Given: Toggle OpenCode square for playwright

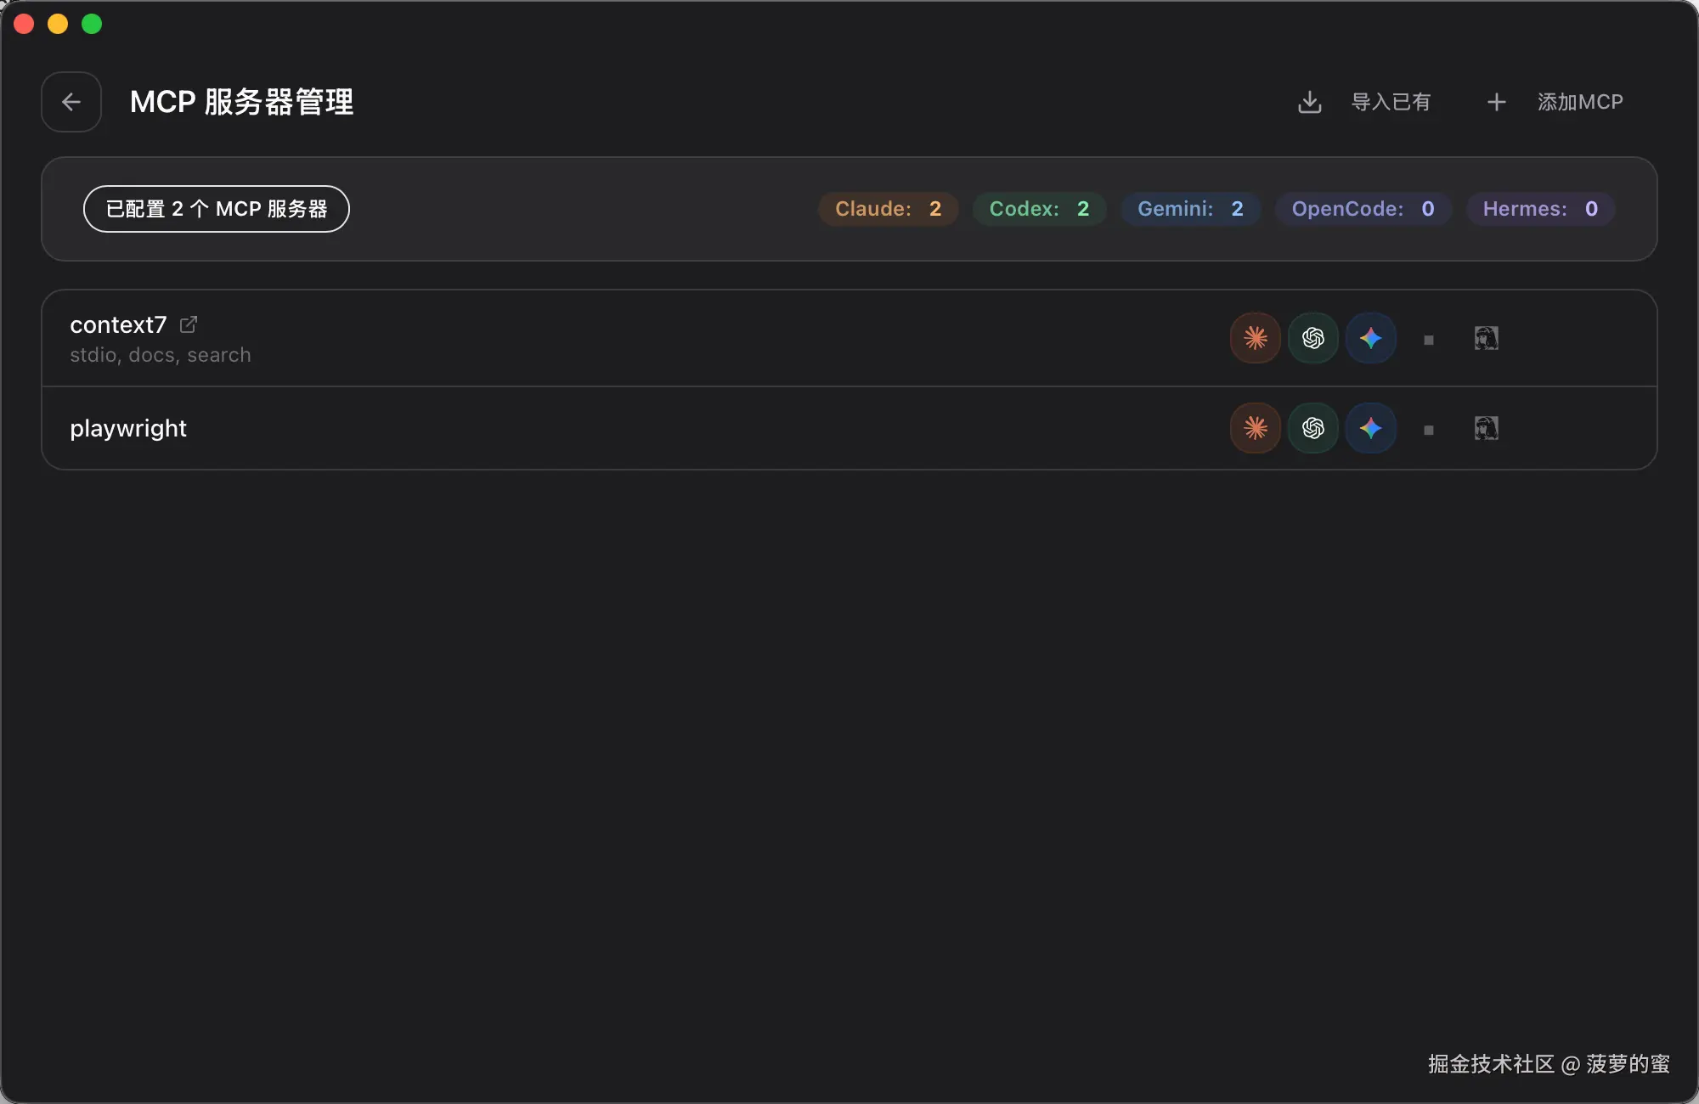Looking at the screenshot, I should pyautogui.click(x=1428, y=430).
